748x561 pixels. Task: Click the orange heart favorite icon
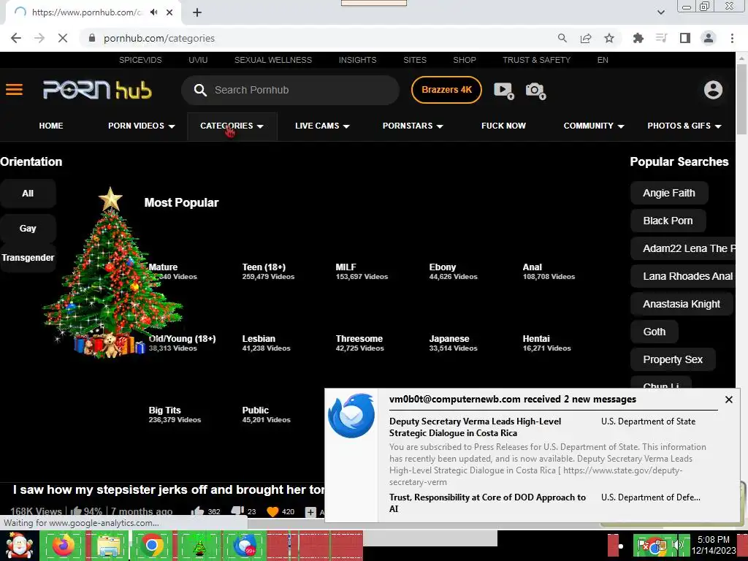pos(272,511)
